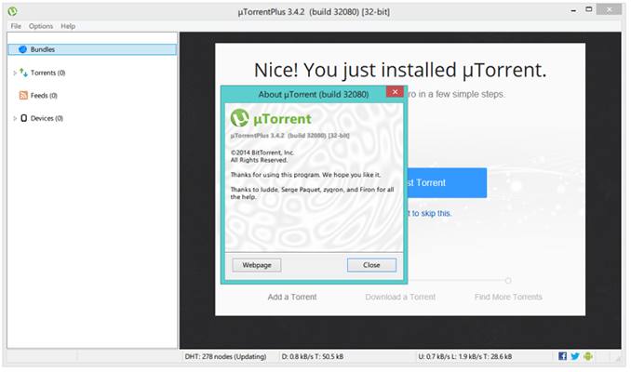Click the green Android icon
Screen dimensions: 631x372
[588, 356]
